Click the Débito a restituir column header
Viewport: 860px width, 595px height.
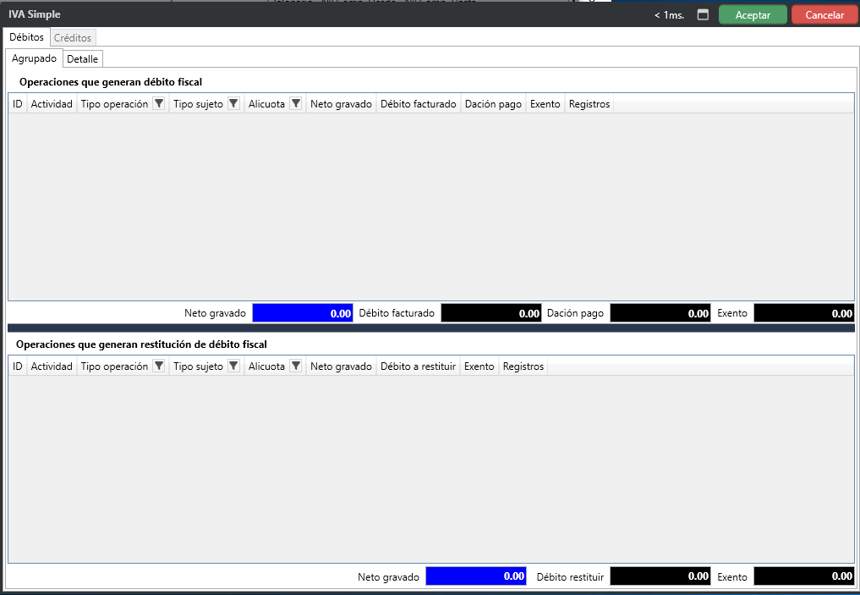tap(418, 366)
